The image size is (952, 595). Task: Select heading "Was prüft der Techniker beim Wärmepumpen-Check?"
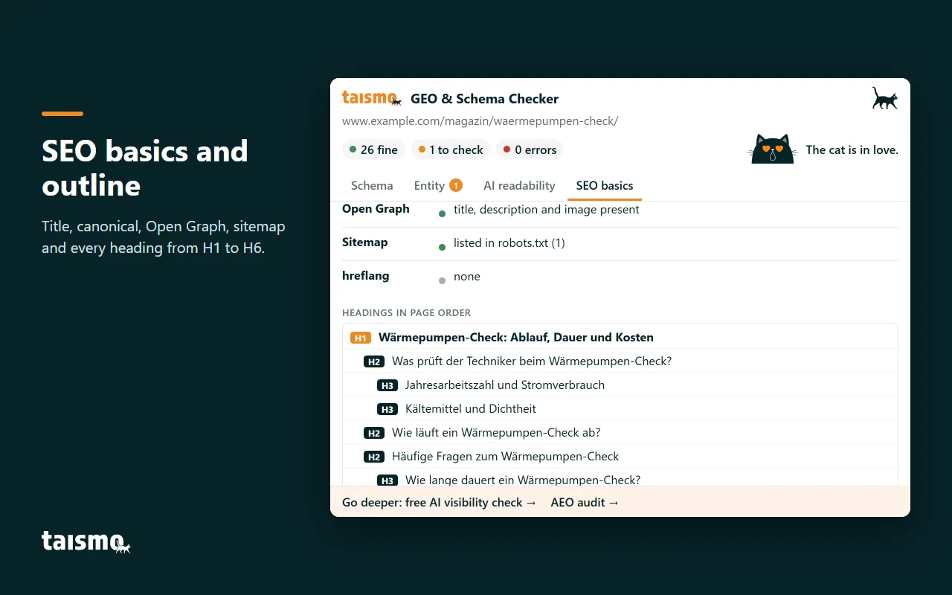pyautogui.click(x=532, y=361)
